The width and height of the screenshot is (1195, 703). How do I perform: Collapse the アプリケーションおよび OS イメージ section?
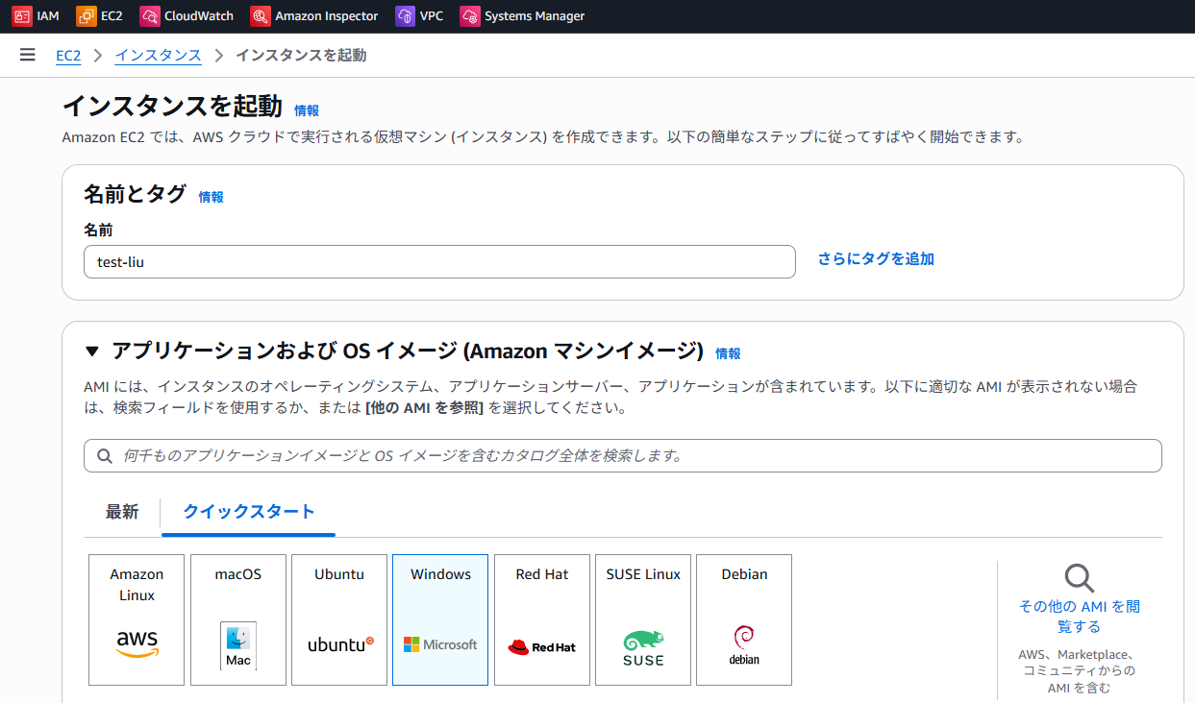90,351
